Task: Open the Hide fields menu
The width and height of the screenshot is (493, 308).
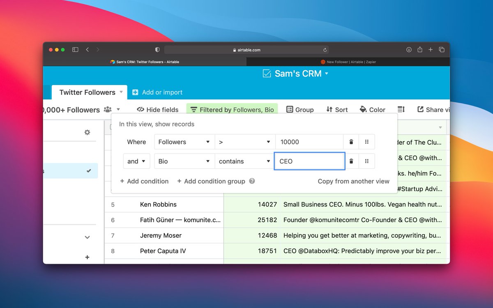Action: pyautogui.click(x=157, y=110)
